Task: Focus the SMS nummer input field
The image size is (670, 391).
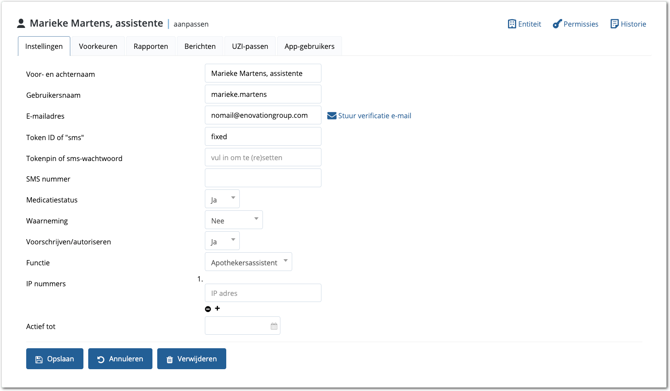Action: (x=263, y=178)
